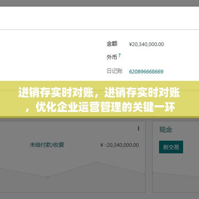Click the 日记账 field label

tap(114, 71)
